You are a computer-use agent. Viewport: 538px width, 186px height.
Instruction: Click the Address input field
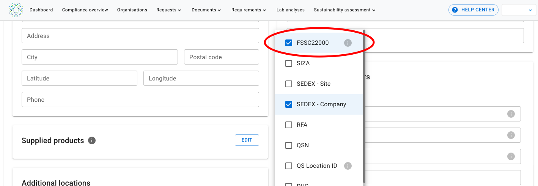[x=140, y=36]
